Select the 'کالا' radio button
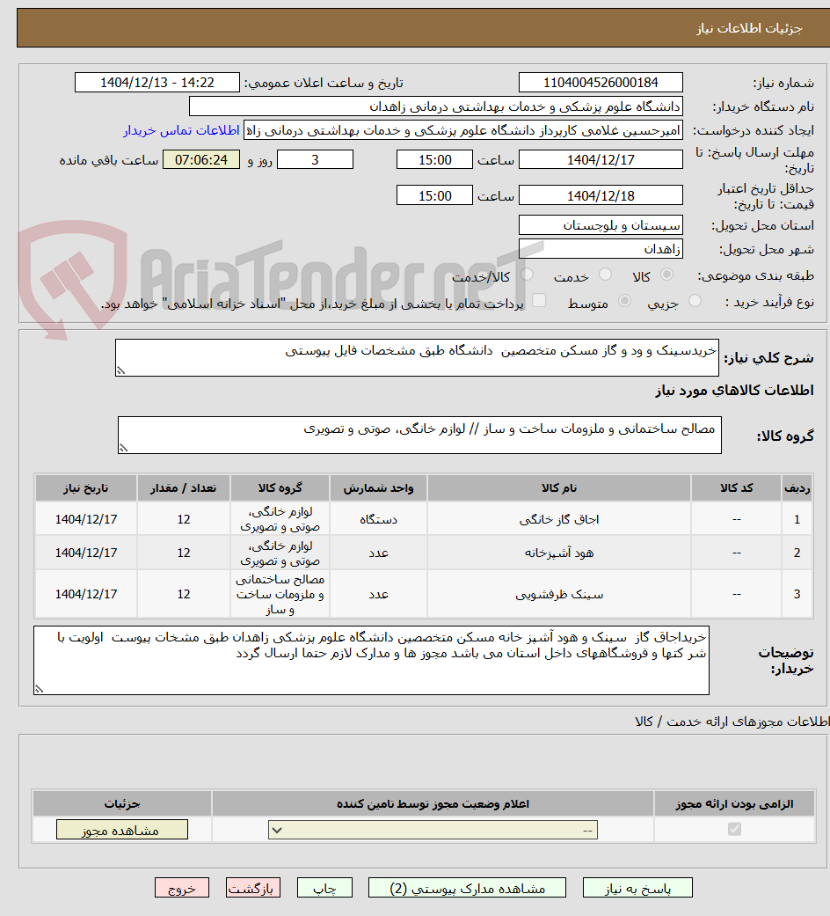 coord(666,275)
